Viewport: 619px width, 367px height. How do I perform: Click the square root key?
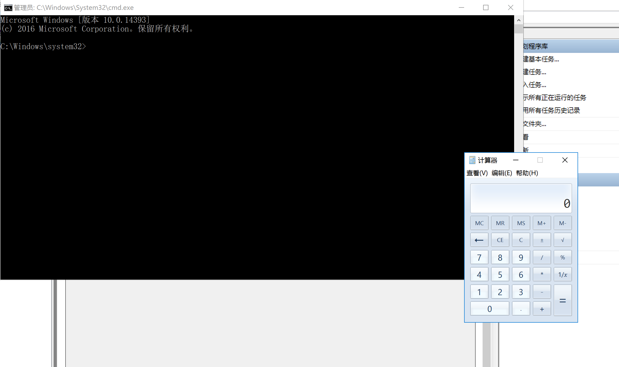563,240
